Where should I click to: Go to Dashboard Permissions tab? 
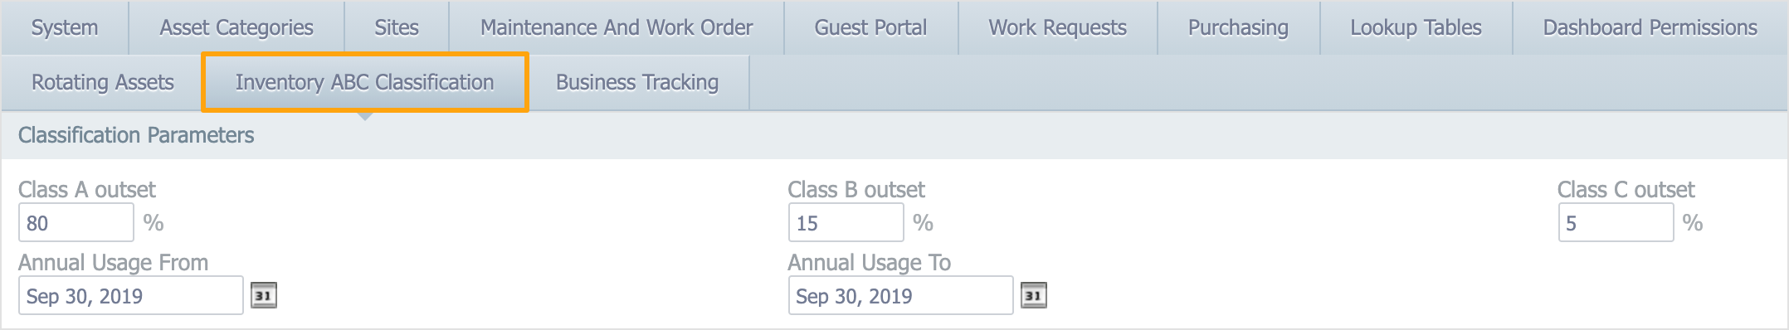[1650, 27]
